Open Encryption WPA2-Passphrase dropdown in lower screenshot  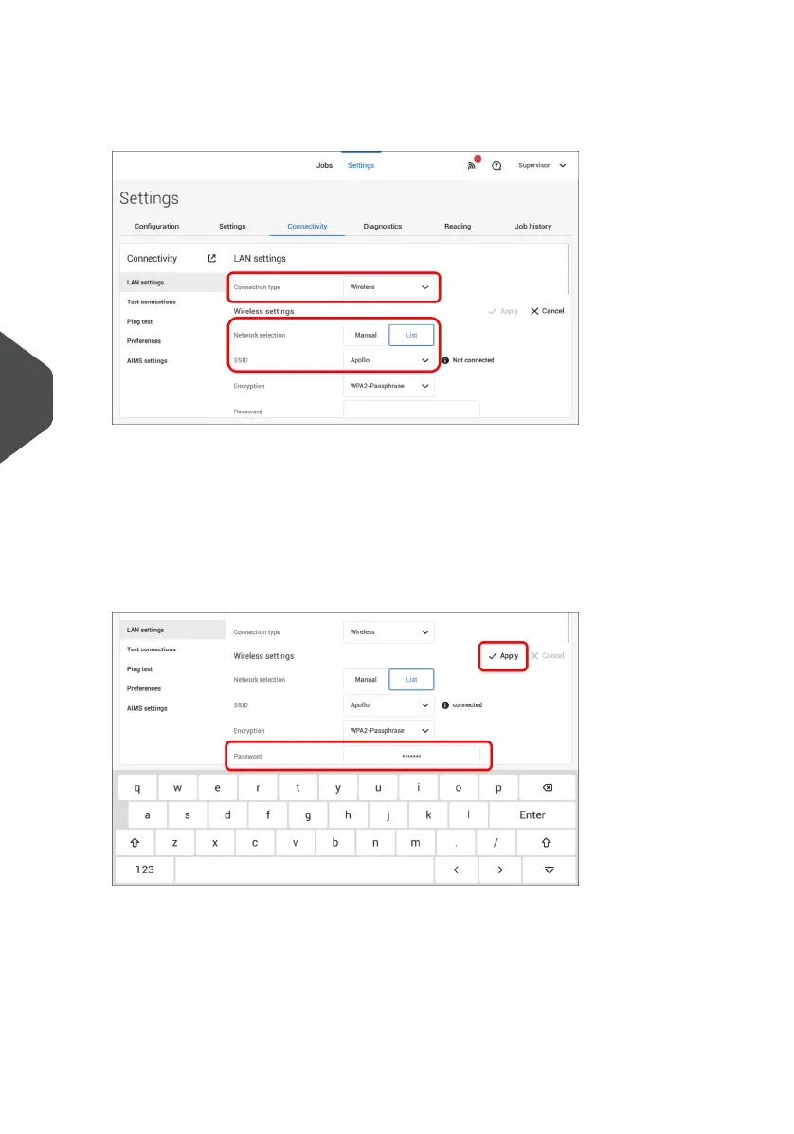click(388, 730)
